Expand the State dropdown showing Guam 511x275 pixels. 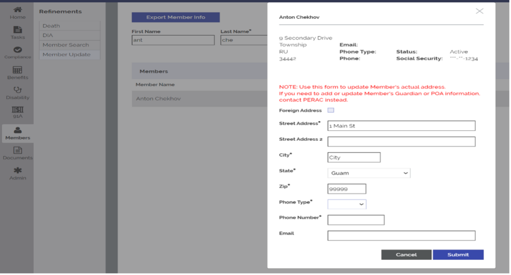(369, 173)
